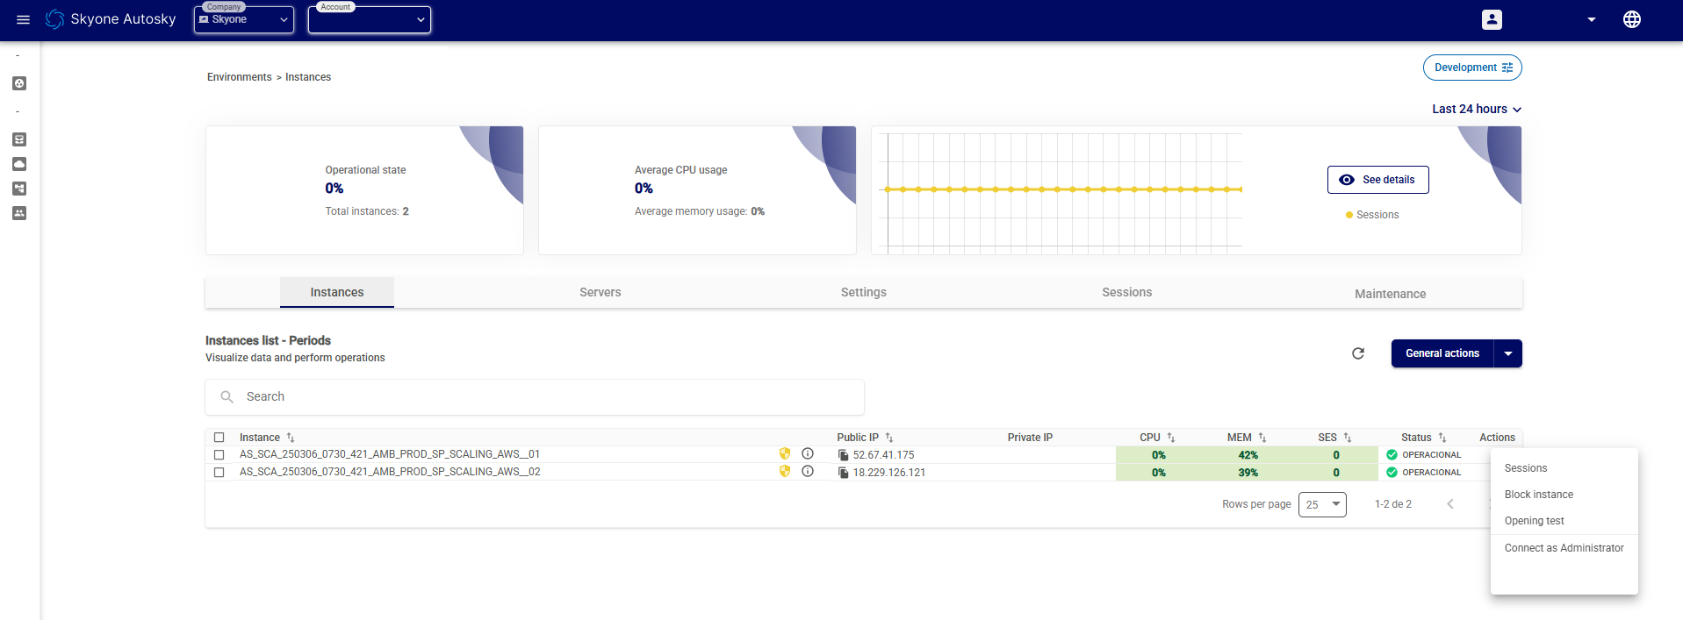
Task: Toggle the select-all instances header checkbox
Action: pos(219,438)
